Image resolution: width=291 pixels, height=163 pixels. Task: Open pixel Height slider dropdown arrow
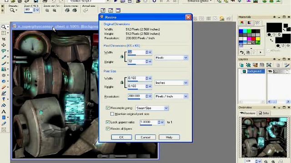tap(150, 62)
